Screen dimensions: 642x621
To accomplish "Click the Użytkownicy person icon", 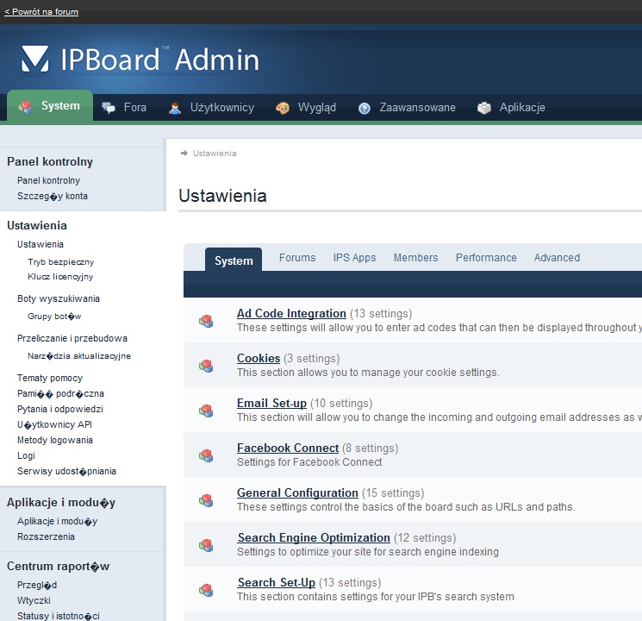I will [x=175, y=108].
